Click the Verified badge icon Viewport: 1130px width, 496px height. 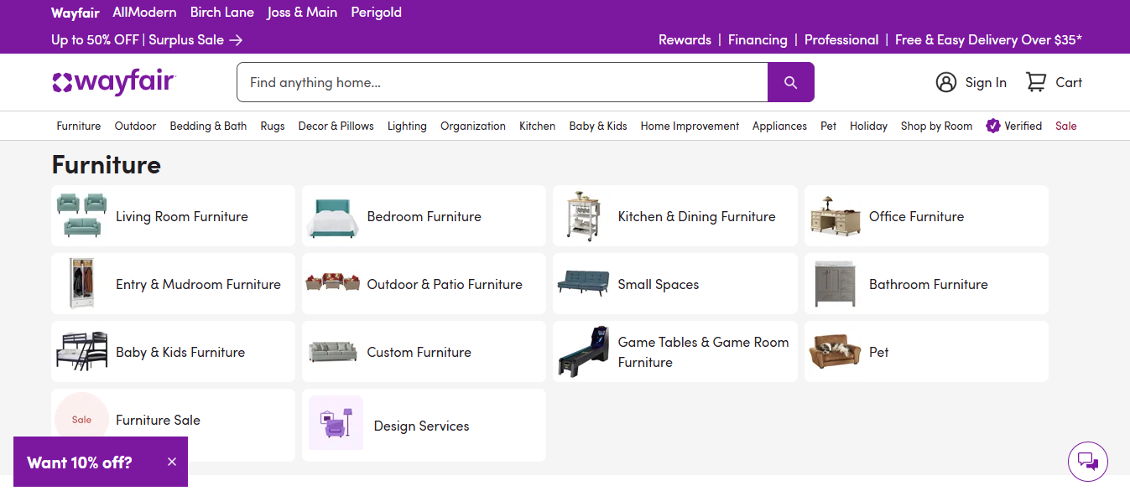[x=992, y=126]
